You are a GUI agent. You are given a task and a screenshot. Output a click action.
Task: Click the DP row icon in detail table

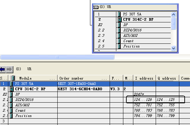tap(11, 94)
